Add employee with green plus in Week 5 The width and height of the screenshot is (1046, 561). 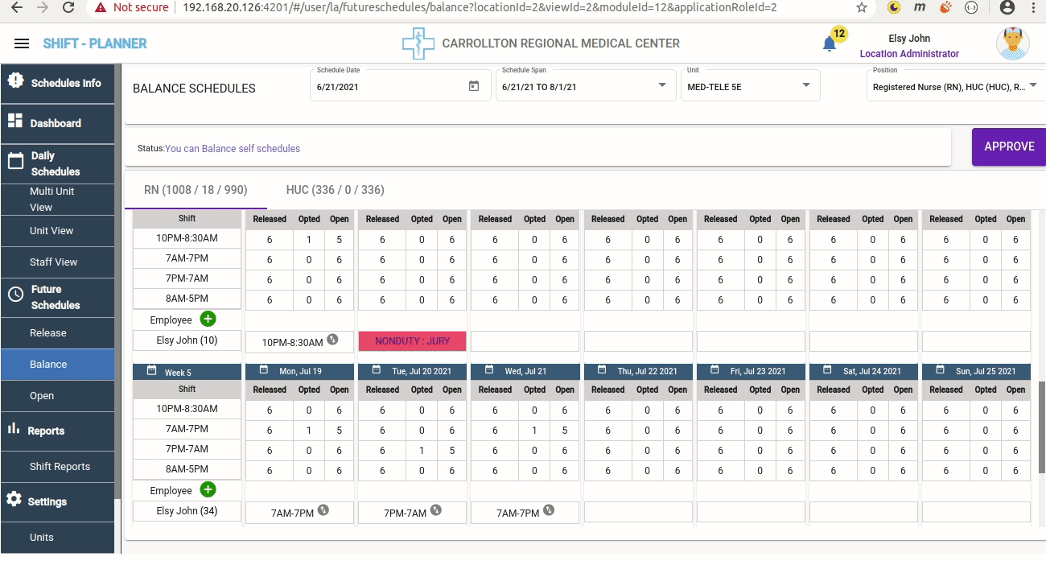click(208, 490)
